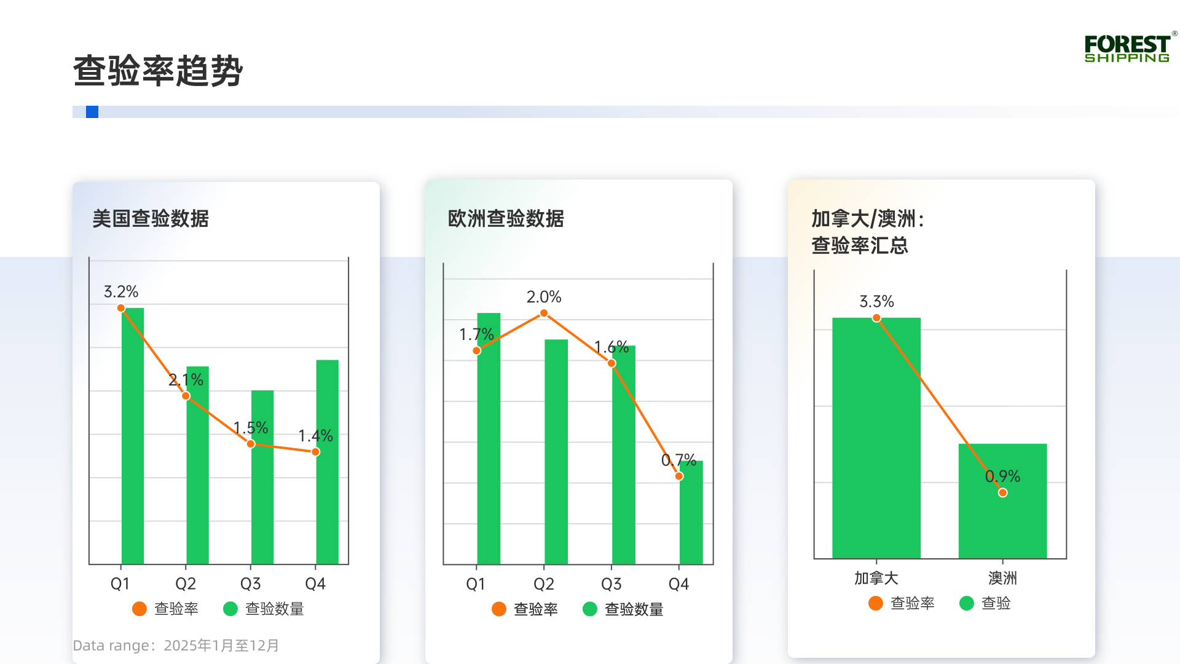The width and height of the screenshot is (1180, 664).
Task: Click the 1.4% Q4 marker in US chart
Action: 316,452
